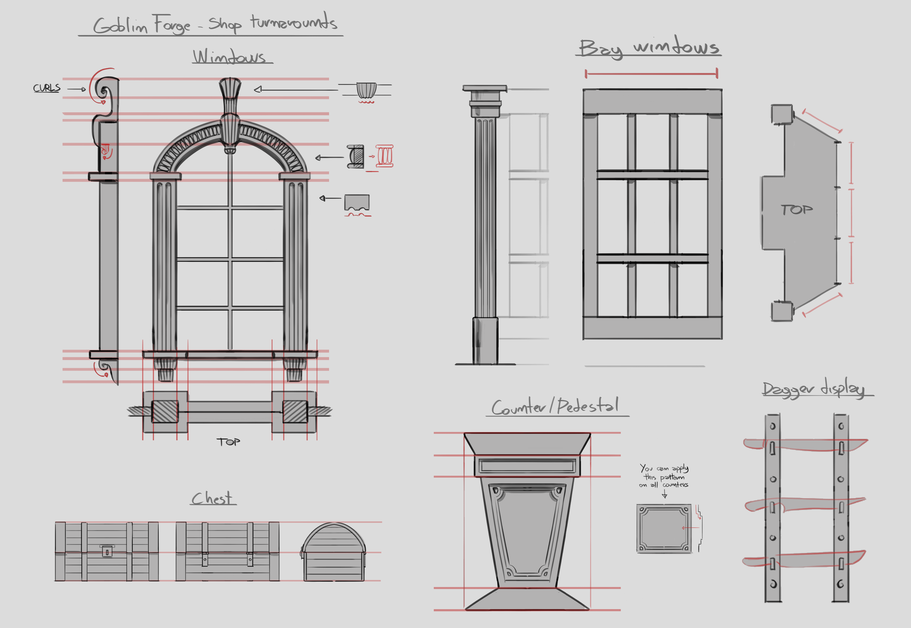This screenshot has height=628, width=911.
Task: Click the "Windows" heading
Action: click(230, 56)
